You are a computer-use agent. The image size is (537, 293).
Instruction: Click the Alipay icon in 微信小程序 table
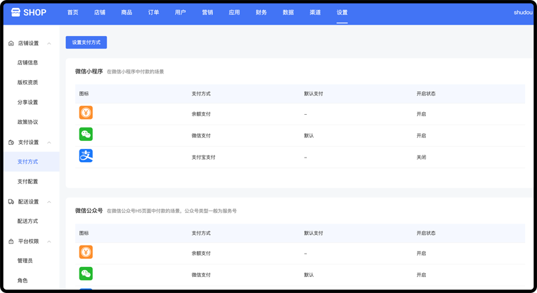(x=86, y=156)
